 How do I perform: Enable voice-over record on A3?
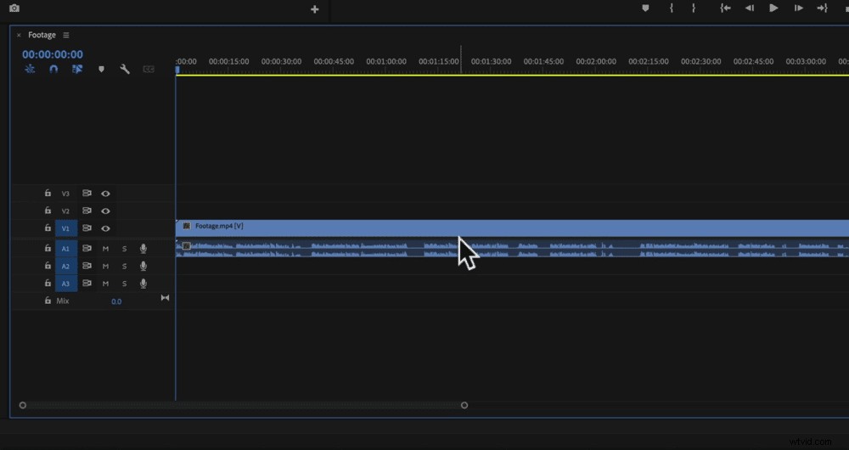143,284
